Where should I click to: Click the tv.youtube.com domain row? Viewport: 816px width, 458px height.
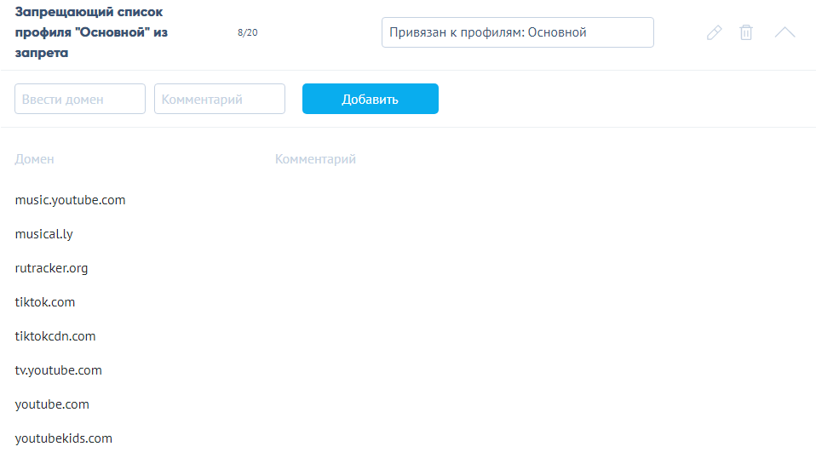59,370
